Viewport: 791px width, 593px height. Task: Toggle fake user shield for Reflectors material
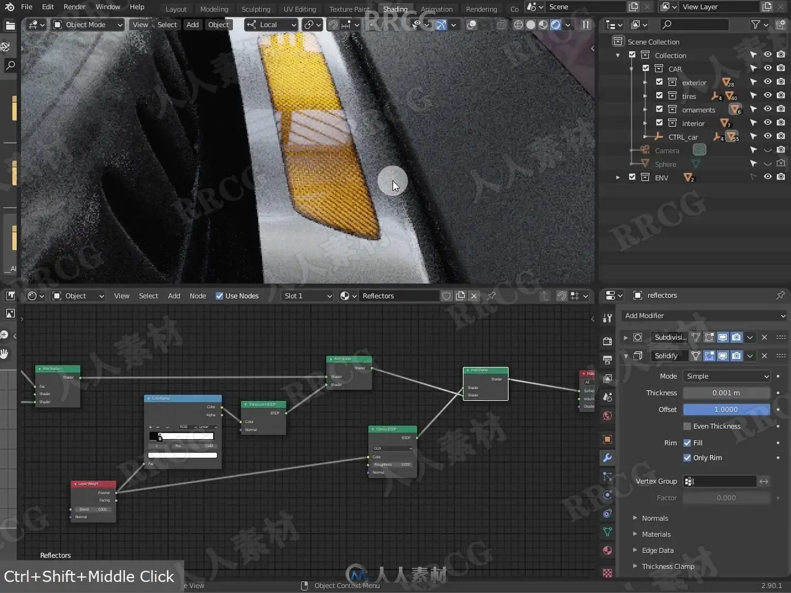[447, 296]
